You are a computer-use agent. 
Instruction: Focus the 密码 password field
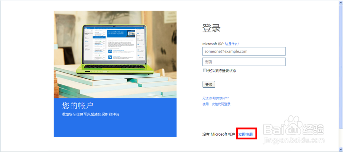point(244,62)
